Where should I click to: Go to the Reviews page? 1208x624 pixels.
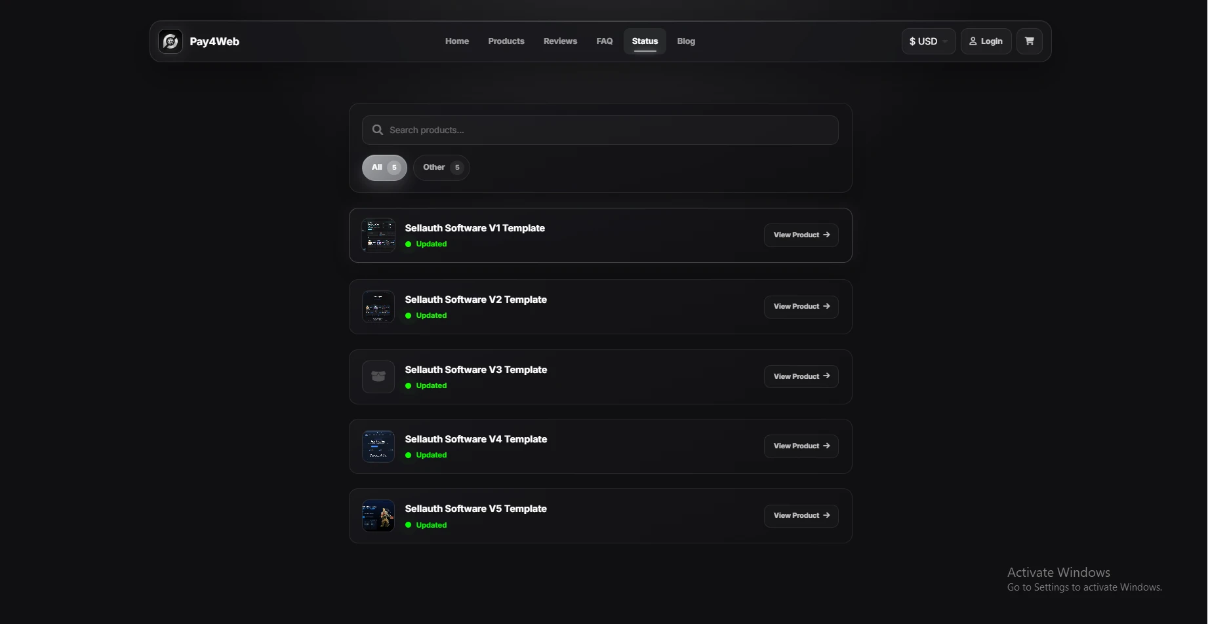560,41
